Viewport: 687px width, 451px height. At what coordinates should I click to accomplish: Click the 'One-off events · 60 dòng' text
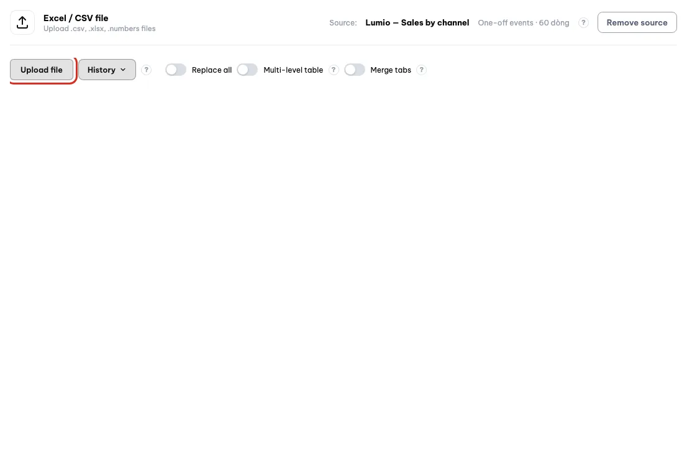[x=524, y=23]
